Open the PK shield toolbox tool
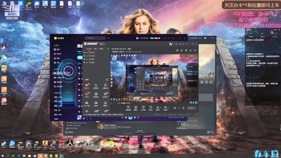The height and width of the screenshot is (158, 281). click(105, 95)
